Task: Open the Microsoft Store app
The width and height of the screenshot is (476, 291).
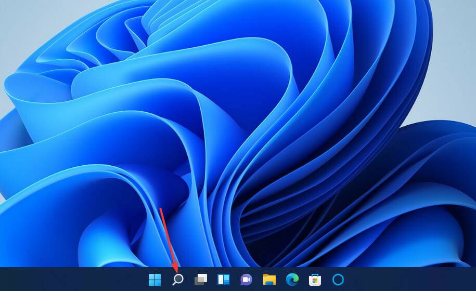Action: point(315,280)
